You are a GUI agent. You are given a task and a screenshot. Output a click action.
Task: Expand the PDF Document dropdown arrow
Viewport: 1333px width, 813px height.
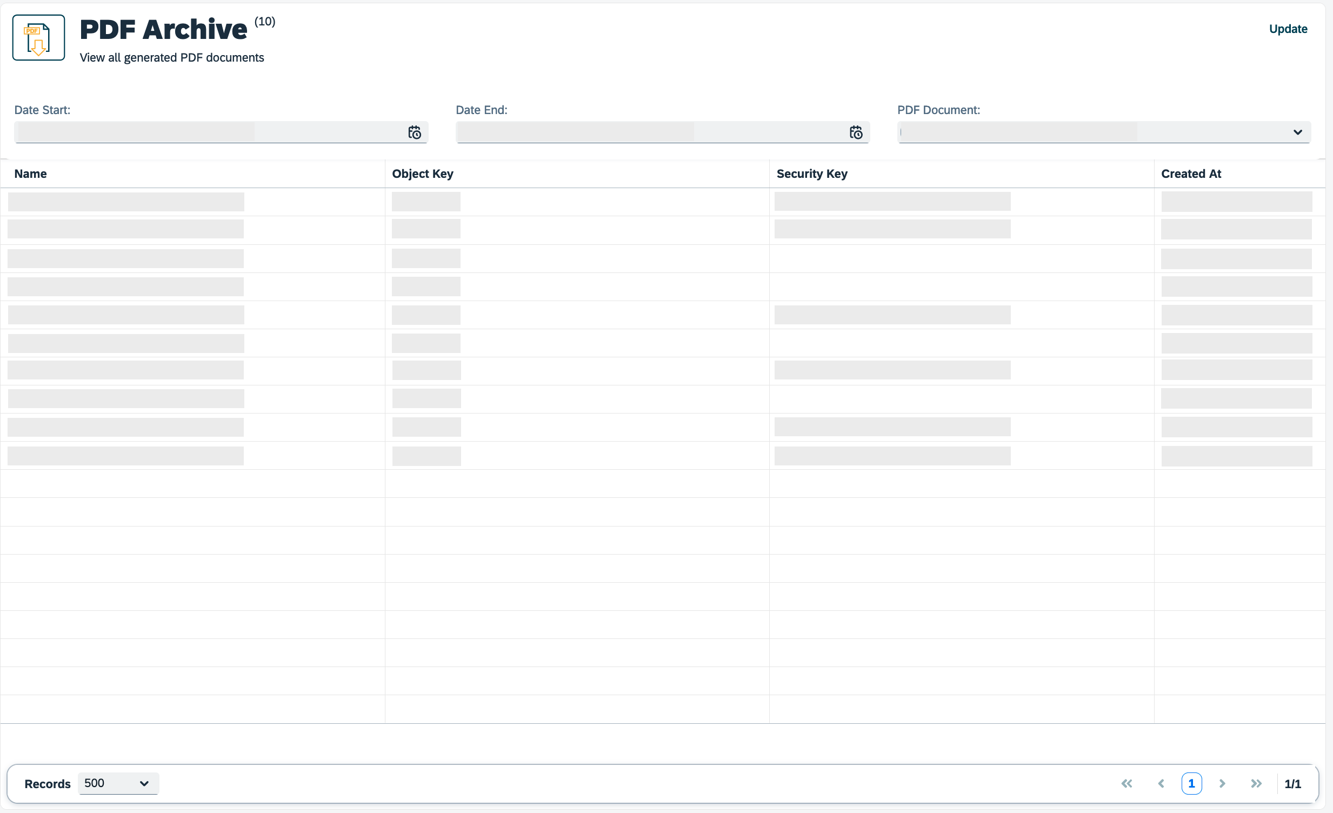click(x=1297, y=132)
